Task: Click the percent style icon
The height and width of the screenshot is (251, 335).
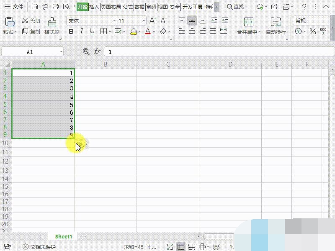Action: click(x=312, y=31)
